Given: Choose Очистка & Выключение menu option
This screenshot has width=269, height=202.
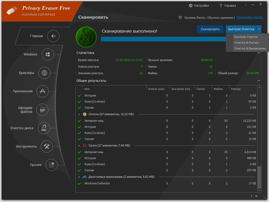Looking at the screenshot, I should click(x=250, y=48).
